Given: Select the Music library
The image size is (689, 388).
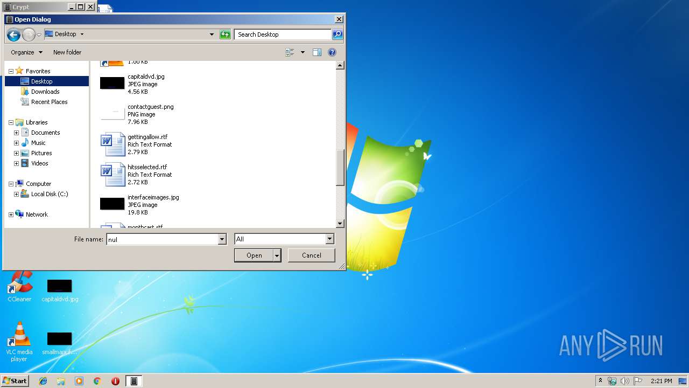Looking at the screenshot, I should point(38,143).
